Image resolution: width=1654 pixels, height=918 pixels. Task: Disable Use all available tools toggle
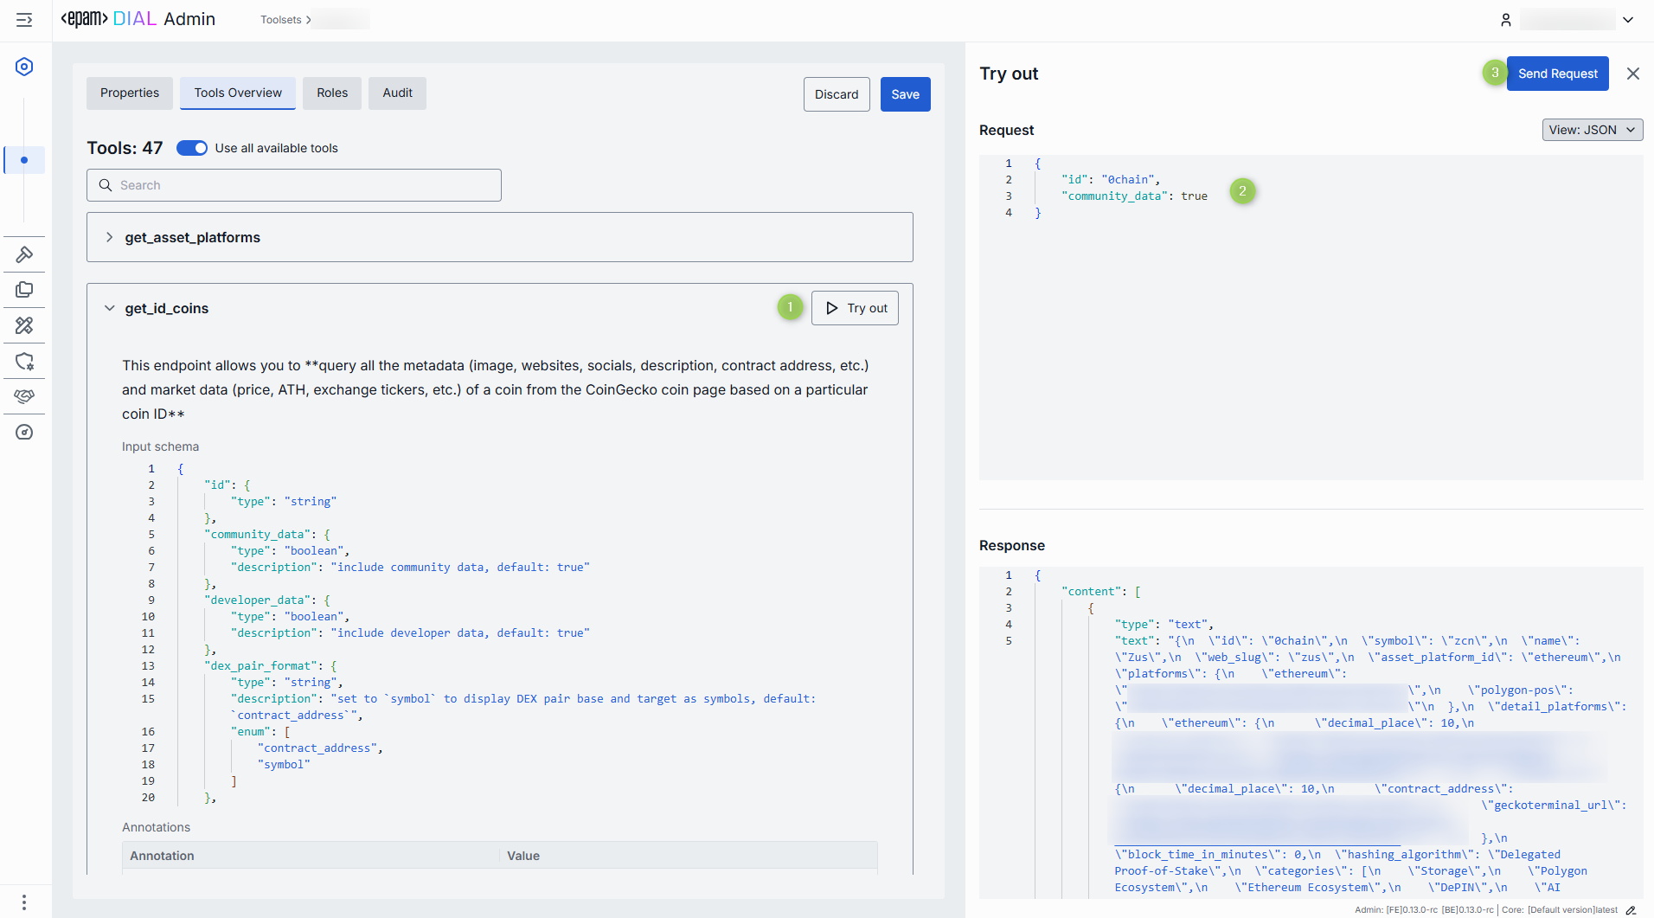click(x=192, y=148)
